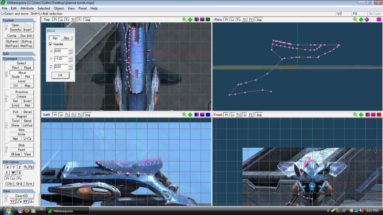The image size is (383, 215).
Task: Click the Metasequoia taskbar button
Action: [x=68, y=211]
